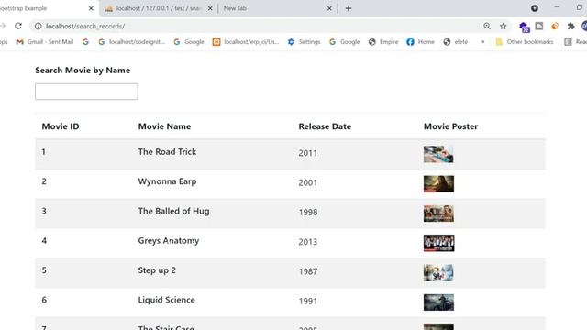
Task: Reload the page with the refresh icon
Action: tap(18, 26)
